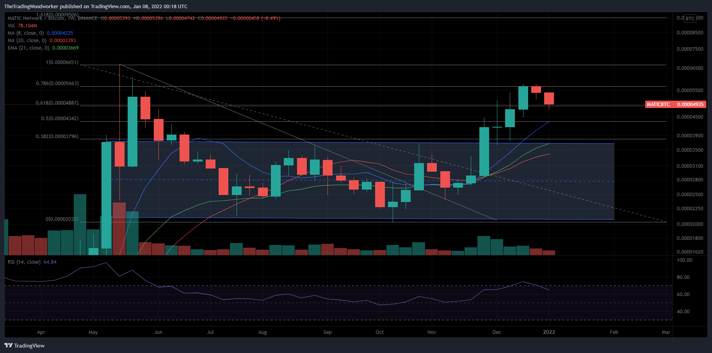Viewport: 712px width, 353px height.
Task: Click the BTC currency label on price axis
Action: tap(690, 18)
